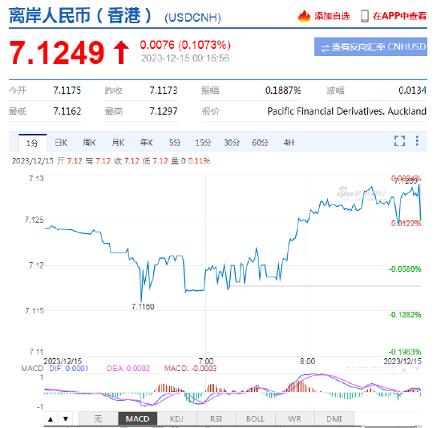This screenshot has height=428, width=441.
Task: Open 在APP中查看 link
Action: point(399,16)
